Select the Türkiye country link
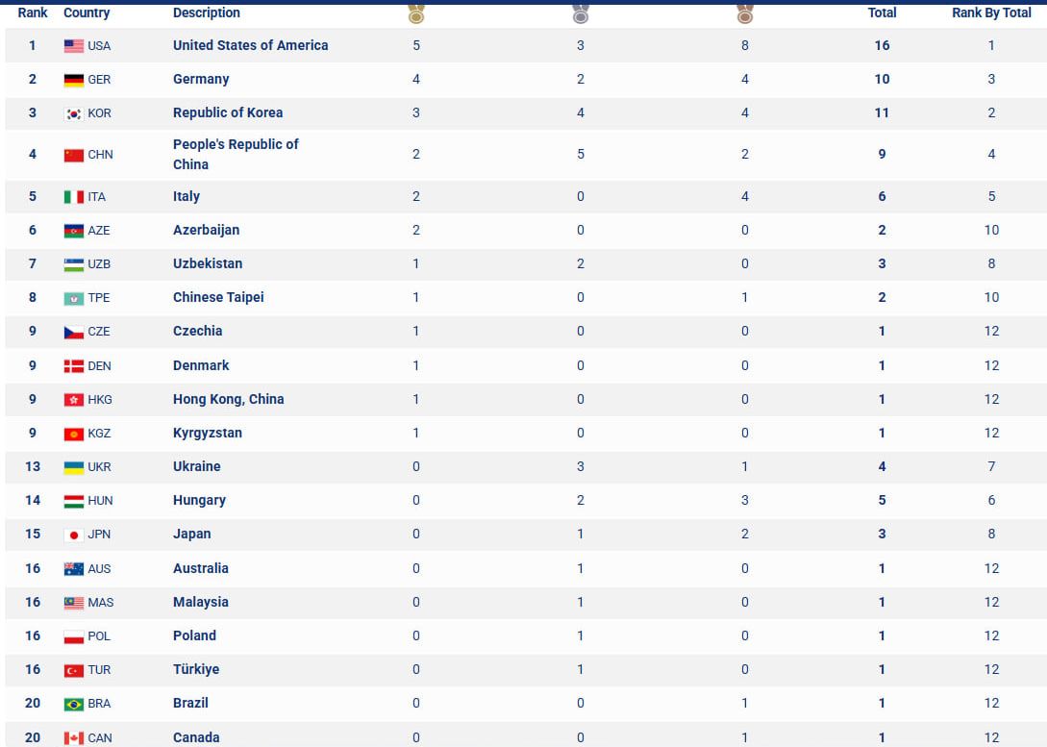This screenshot has width=1047, height=747. tap(195, 669)
